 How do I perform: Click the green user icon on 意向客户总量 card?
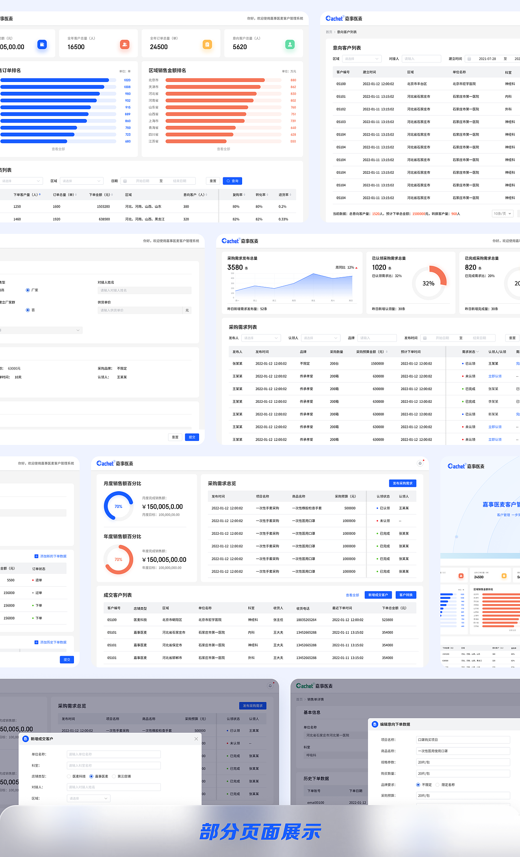coord(290,44)
